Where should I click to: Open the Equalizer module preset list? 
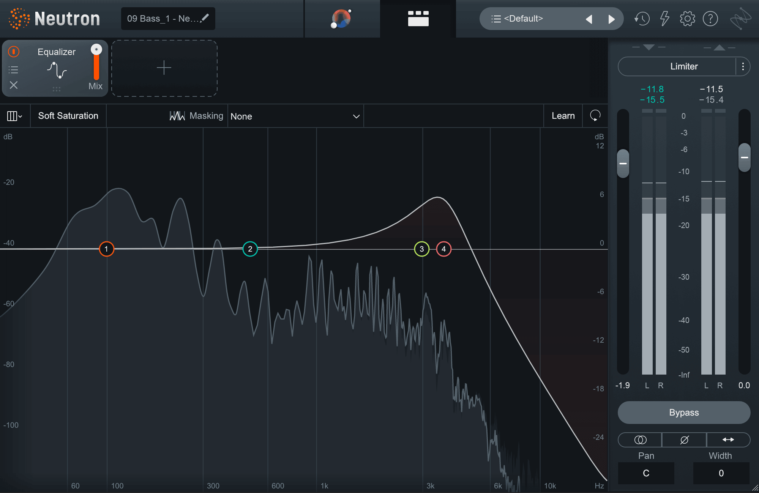tap(14, 69)
